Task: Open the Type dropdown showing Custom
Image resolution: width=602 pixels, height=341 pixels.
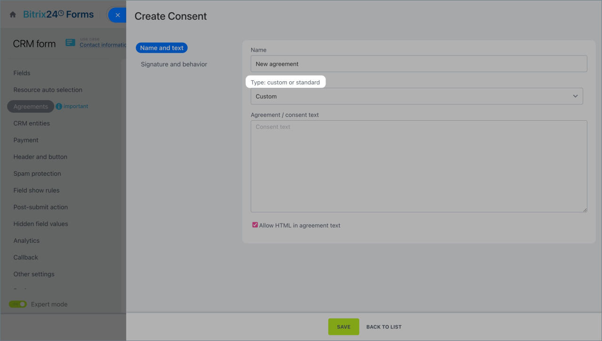Action: [x=416, y=96]
